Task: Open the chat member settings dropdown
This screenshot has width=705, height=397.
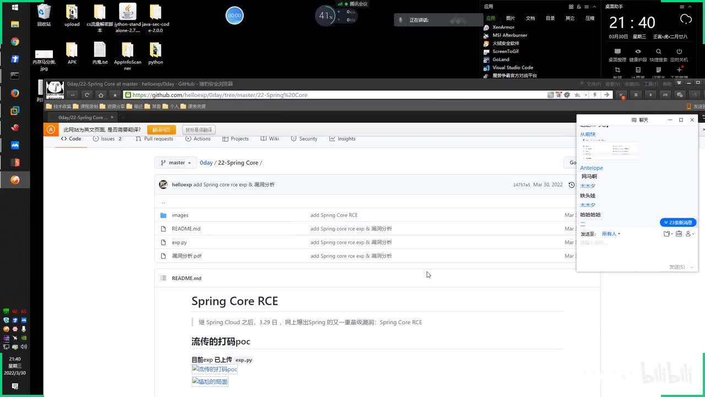Action: [x=690, y=234]
